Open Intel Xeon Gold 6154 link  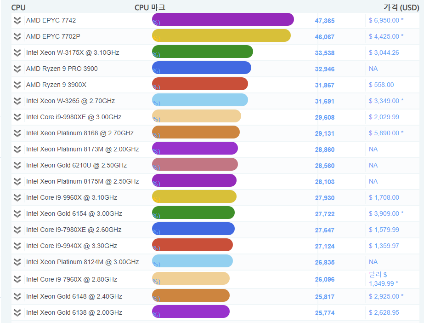(74, 213)
